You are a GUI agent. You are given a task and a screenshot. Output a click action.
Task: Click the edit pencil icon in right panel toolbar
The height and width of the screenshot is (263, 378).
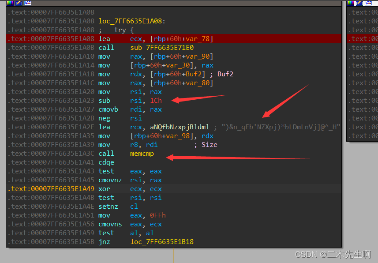click(359, 3)
